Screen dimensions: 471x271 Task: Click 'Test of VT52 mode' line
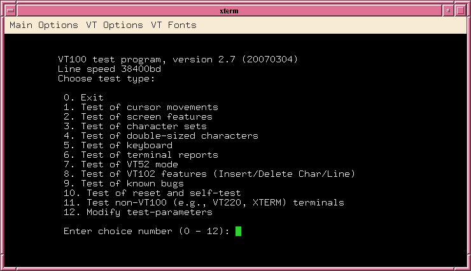click(121, 165)
